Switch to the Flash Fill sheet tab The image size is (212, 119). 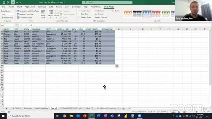pyautogui.click(x=90, y=108)
